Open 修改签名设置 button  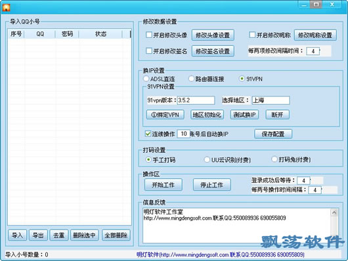coord(213,51)
